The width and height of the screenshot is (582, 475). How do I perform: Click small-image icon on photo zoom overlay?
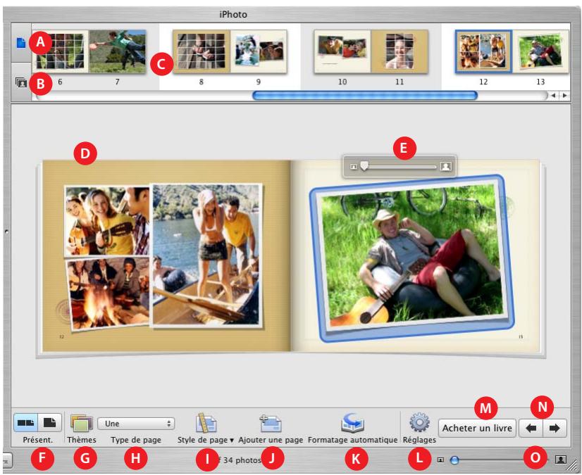click(x=354, y=167)
